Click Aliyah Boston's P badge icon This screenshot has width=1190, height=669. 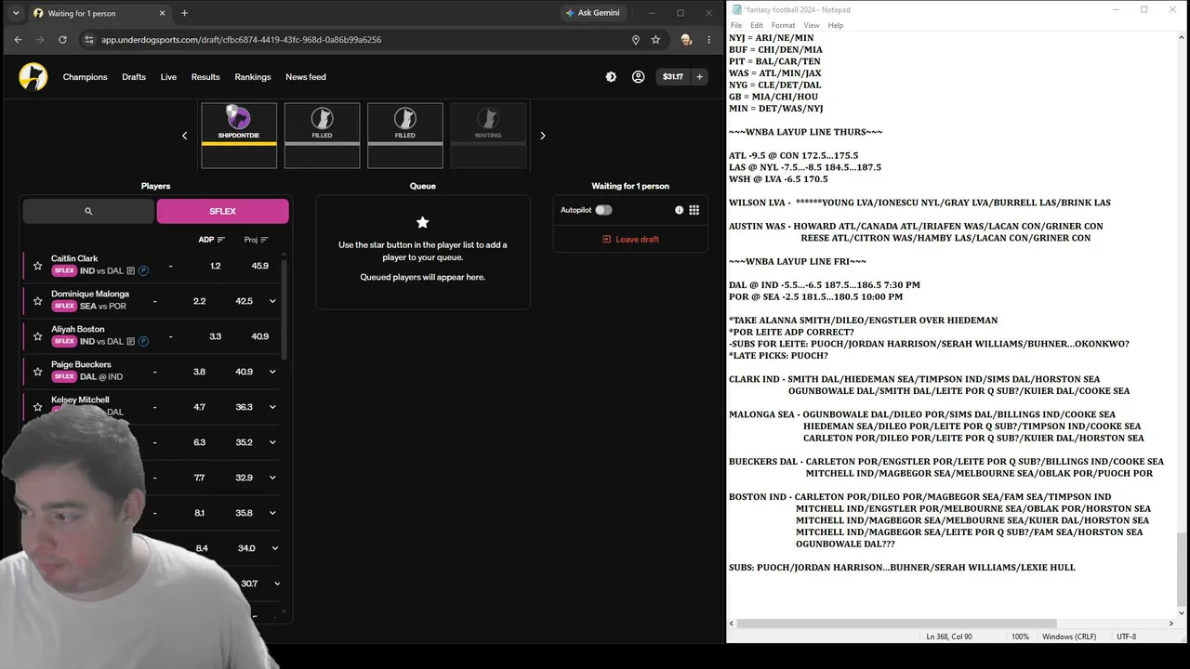point(144,342)
